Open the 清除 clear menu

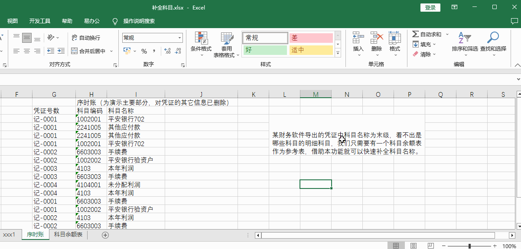click(x=424, y=54)
